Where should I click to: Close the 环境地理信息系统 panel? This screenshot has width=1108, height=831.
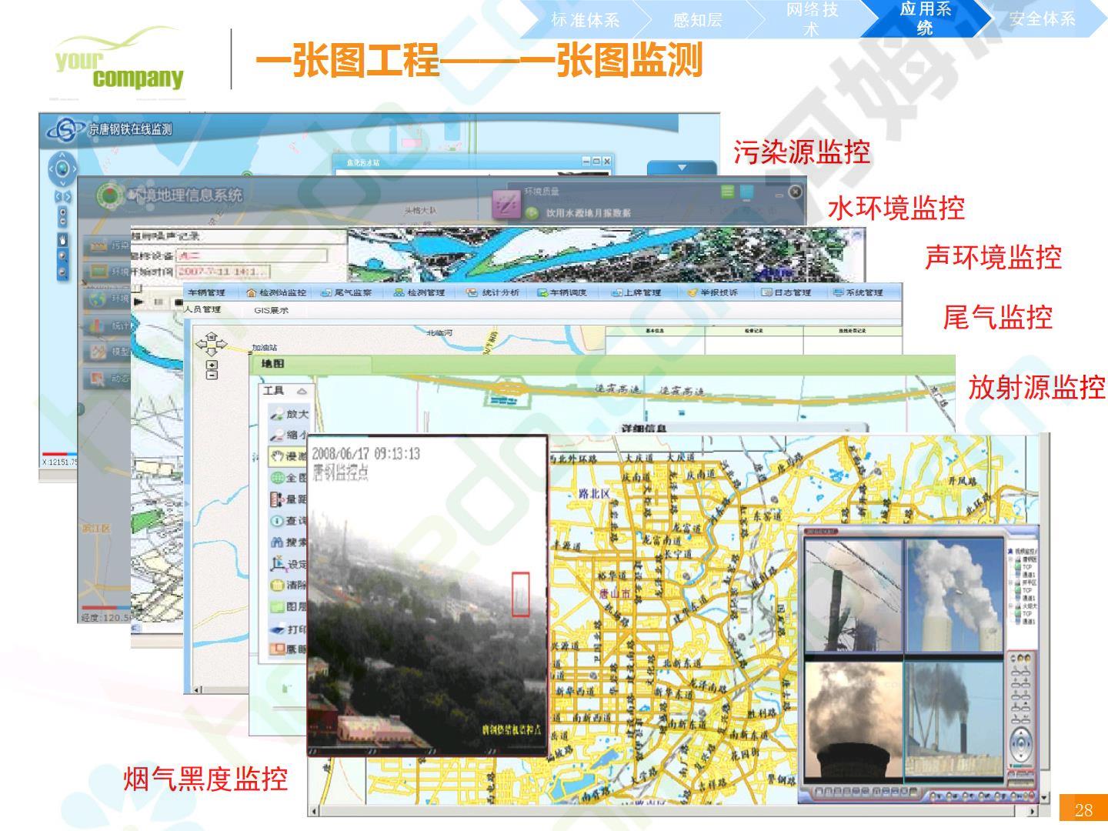[796, 192]
